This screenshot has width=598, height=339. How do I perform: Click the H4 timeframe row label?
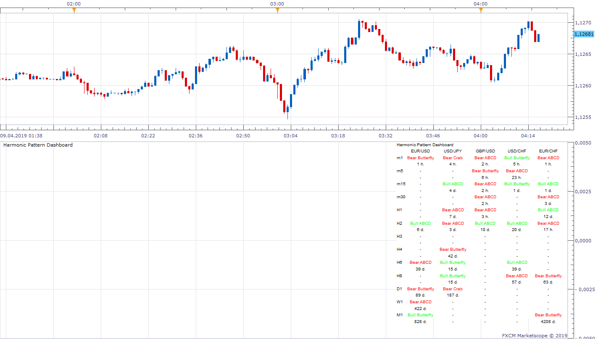[399, 250]
